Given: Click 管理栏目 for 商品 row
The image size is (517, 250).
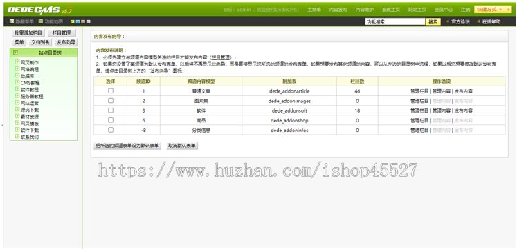Looking at the screenshot, I should 419,120.
